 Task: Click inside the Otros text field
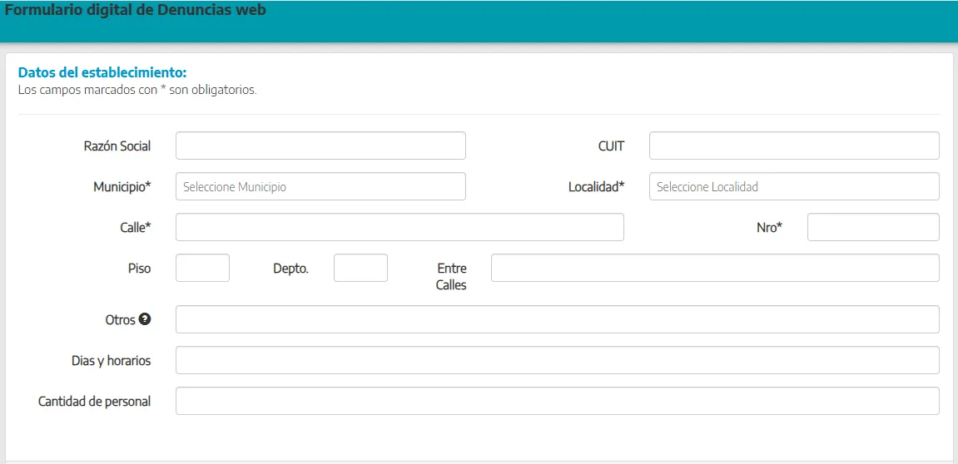pos(557,319)
